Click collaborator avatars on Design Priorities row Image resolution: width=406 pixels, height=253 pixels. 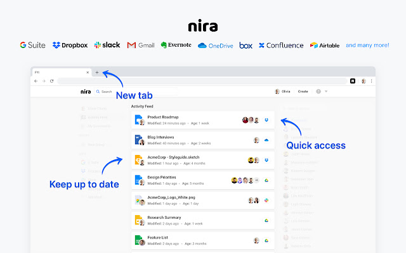(x=246, y=180)
